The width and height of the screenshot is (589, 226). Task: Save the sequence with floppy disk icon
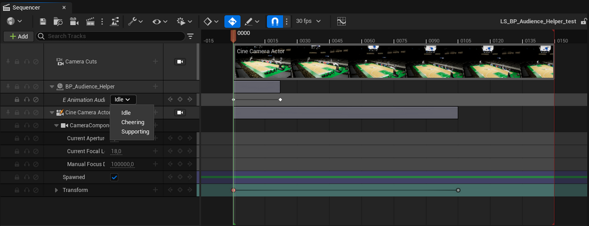click(43, 21)
